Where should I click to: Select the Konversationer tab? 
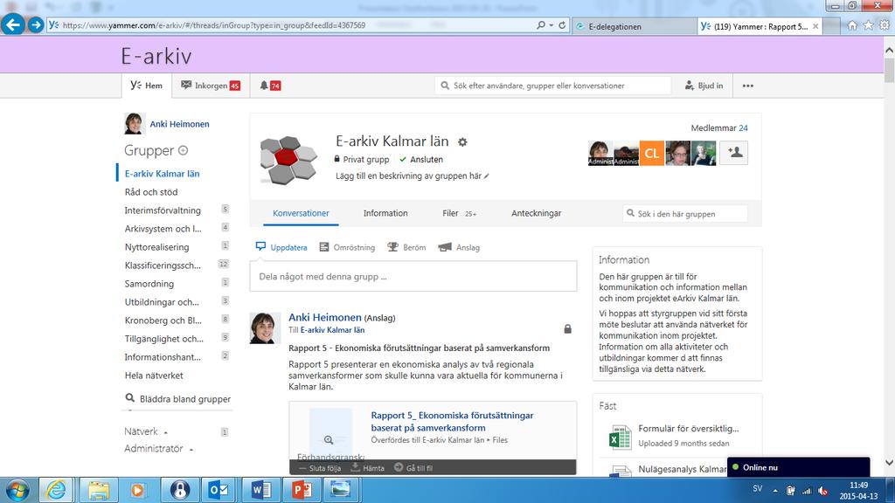point(301,213)
